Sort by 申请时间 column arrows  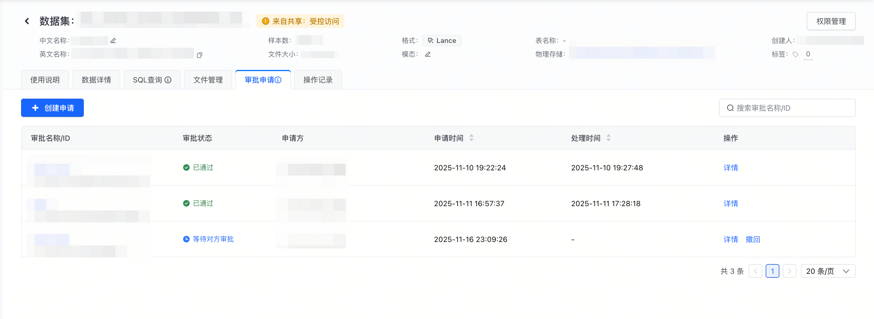[x=471, y=138]
